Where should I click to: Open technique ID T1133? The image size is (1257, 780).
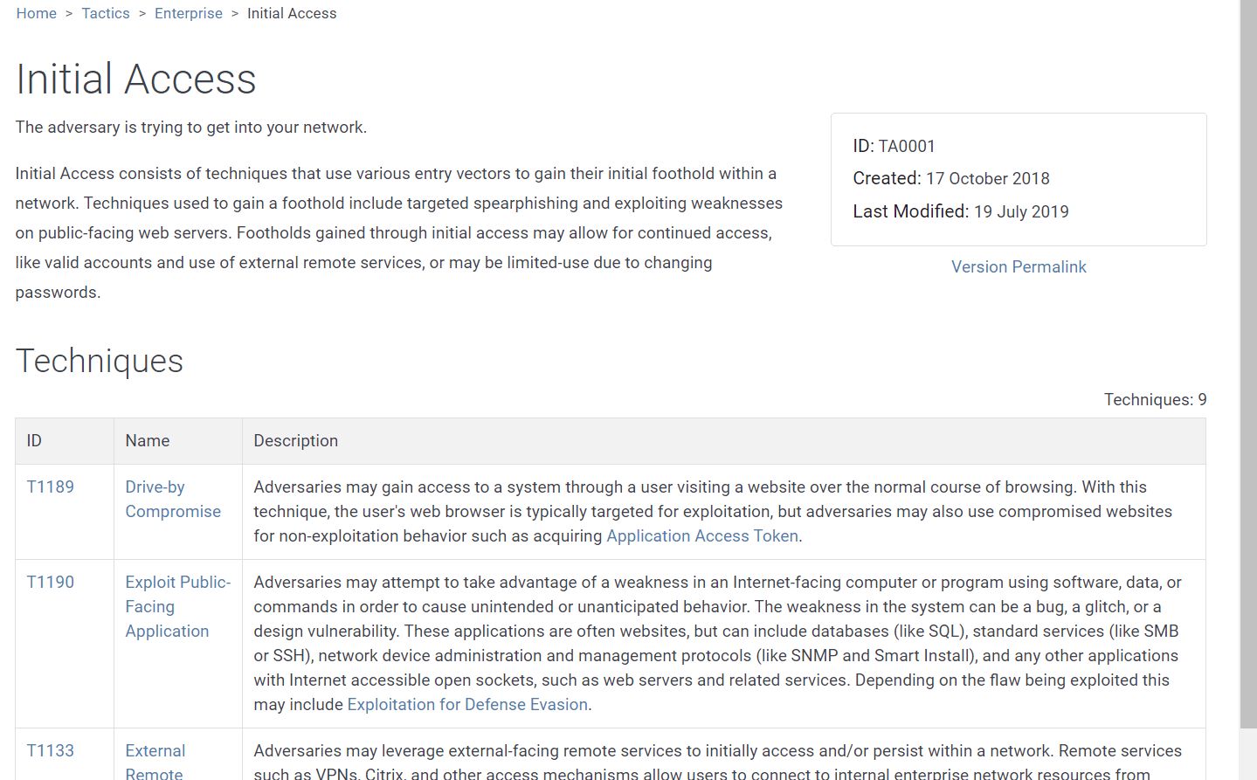(51, 751)
